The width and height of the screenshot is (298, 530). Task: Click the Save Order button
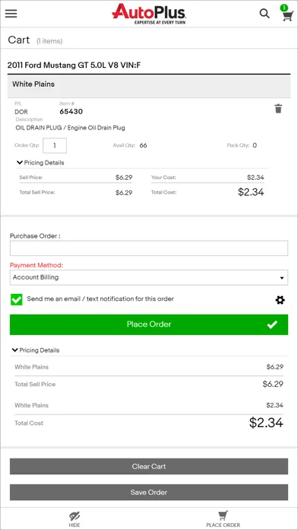(x=149, y=492)
